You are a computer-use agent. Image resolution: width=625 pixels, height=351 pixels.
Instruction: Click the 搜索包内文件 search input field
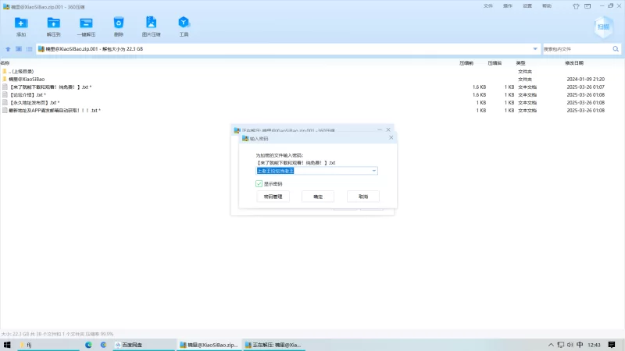coord(577,49)
